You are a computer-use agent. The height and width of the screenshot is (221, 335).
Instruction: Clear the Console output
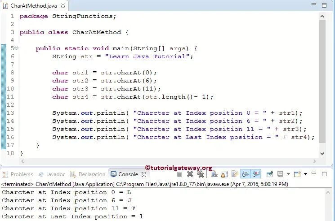point(214,174)
